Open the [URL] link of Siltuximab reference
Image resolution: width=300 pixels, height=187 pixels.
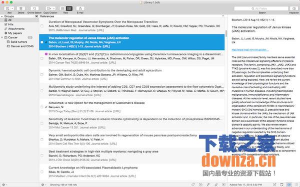pos(116,111)
